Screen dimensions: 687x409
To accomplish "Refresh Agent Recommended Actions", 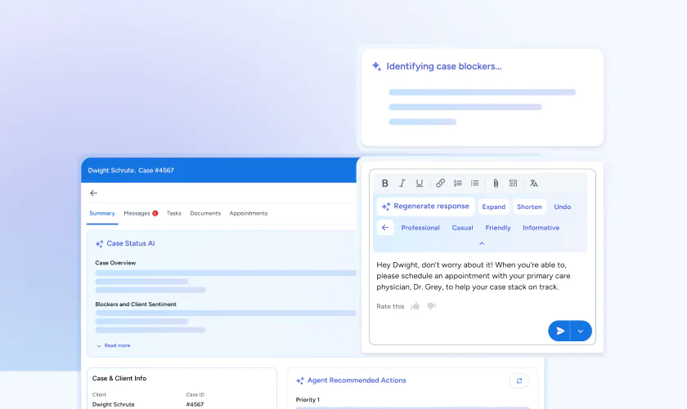I will click(x=519, y=381).
